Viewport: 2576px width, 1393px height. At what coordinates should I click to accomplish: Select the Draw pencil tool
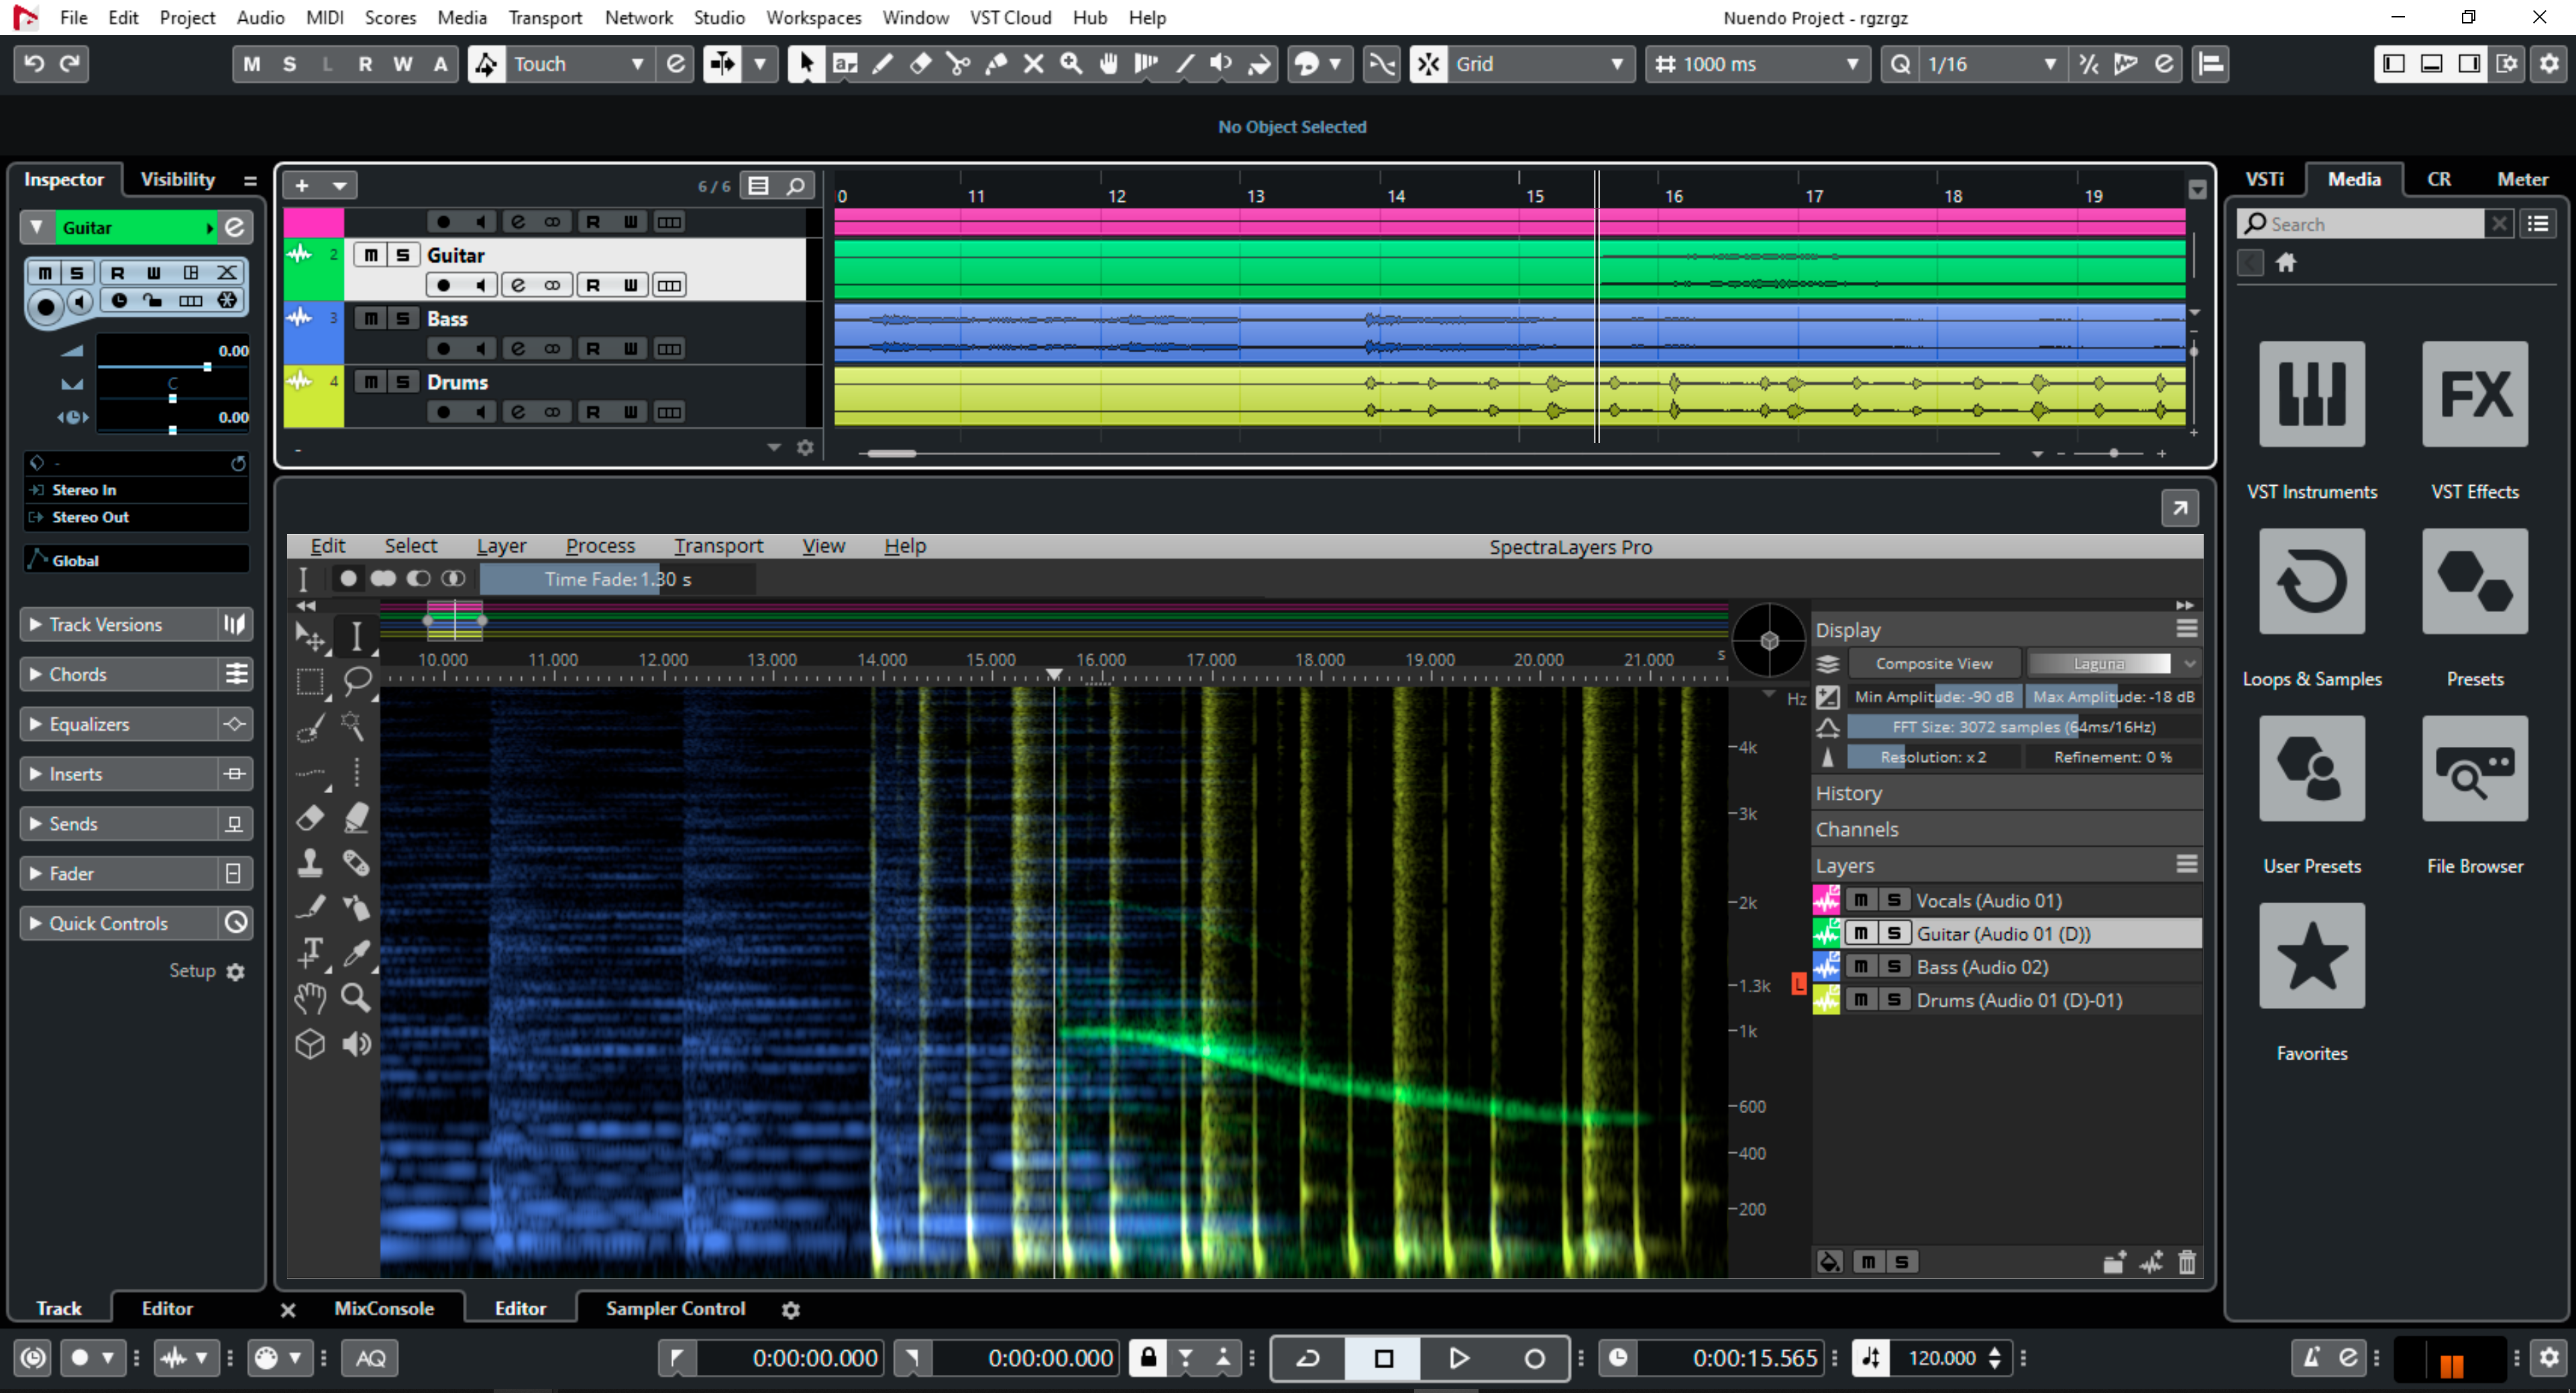pyautogui.click(x=882, y=63)
